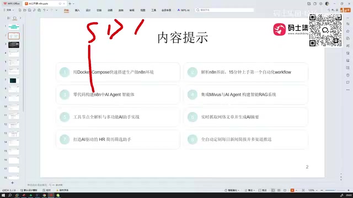353x198 pixels.
Task: Click the notes placeholder below the slide
Action: tap(37, 185)
